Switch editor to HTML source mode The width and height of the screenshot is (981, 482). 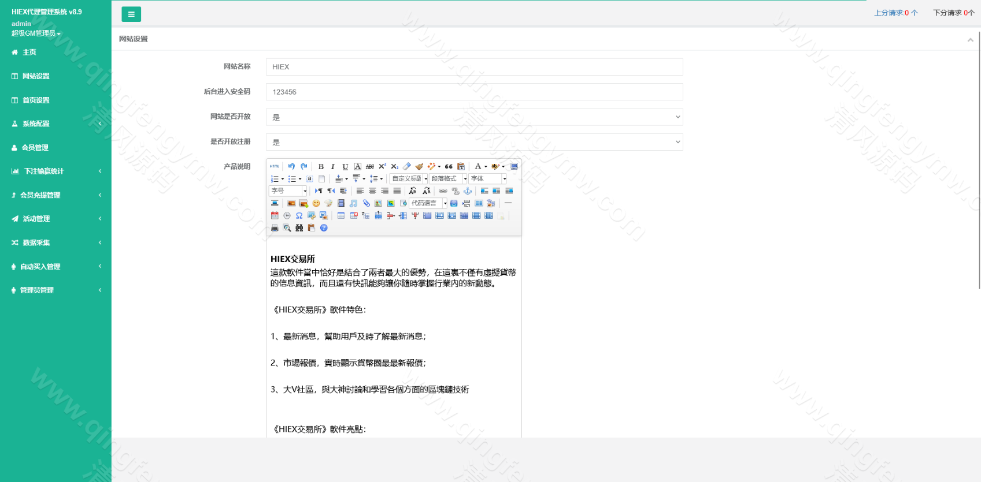tap(275, 166)
